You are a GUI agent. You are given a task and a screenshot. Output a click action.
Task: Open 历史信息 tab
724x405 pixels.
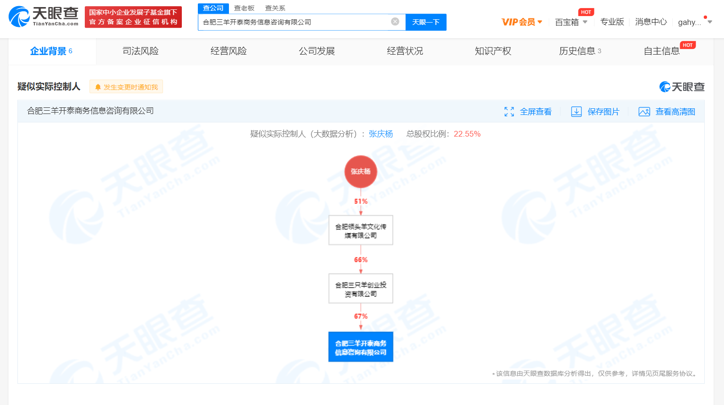coord(580,51)
